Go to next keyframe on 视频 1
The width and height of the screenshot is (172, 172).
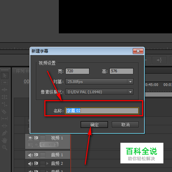(x=55, y=144)
